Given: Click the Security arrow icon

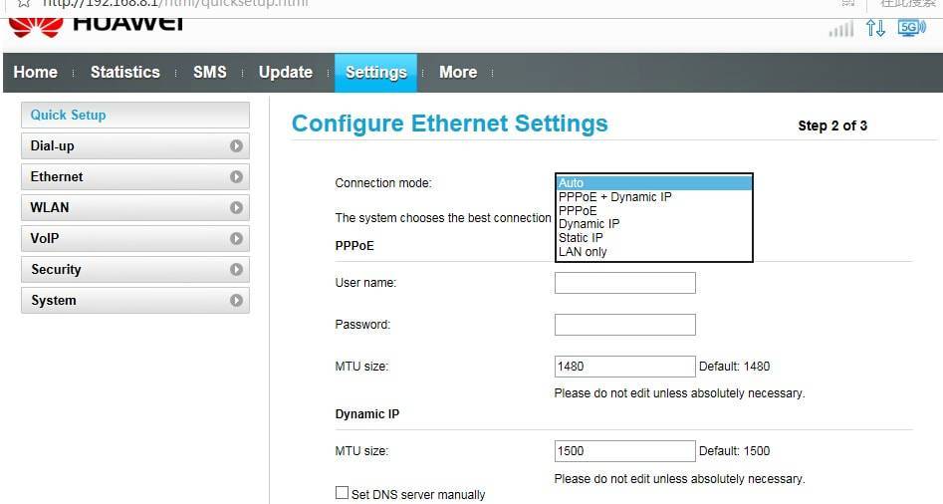Looking at the screenshot, I should (236, 270).
